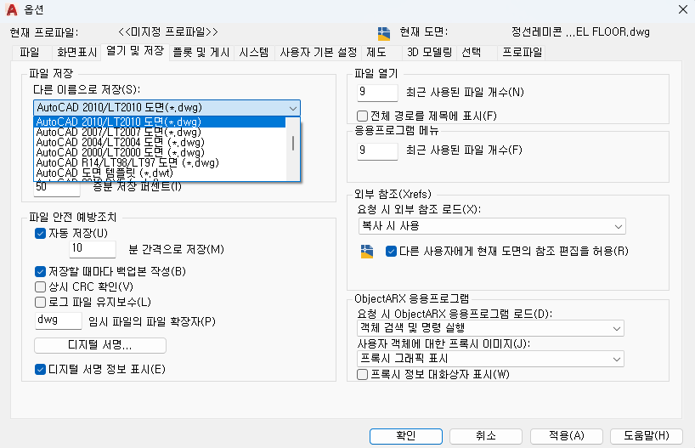Click the current drawing icon beside 현재 도면
The image size is (695, 448).
coord(384,33)
